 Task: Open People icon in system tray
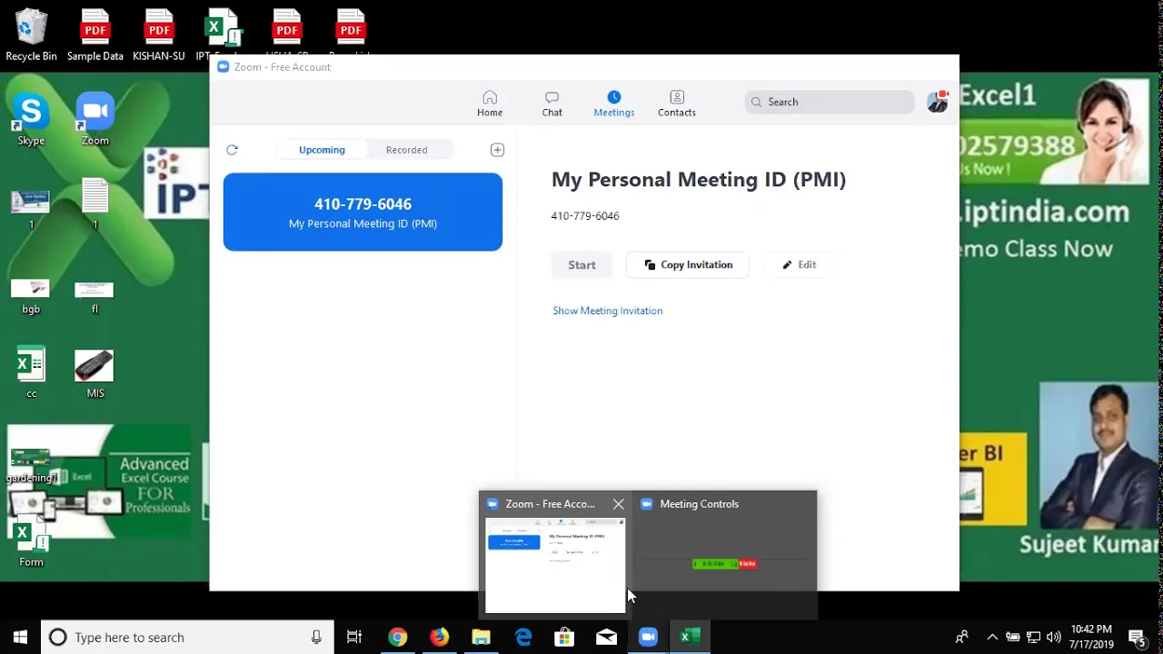pos(961,638)
